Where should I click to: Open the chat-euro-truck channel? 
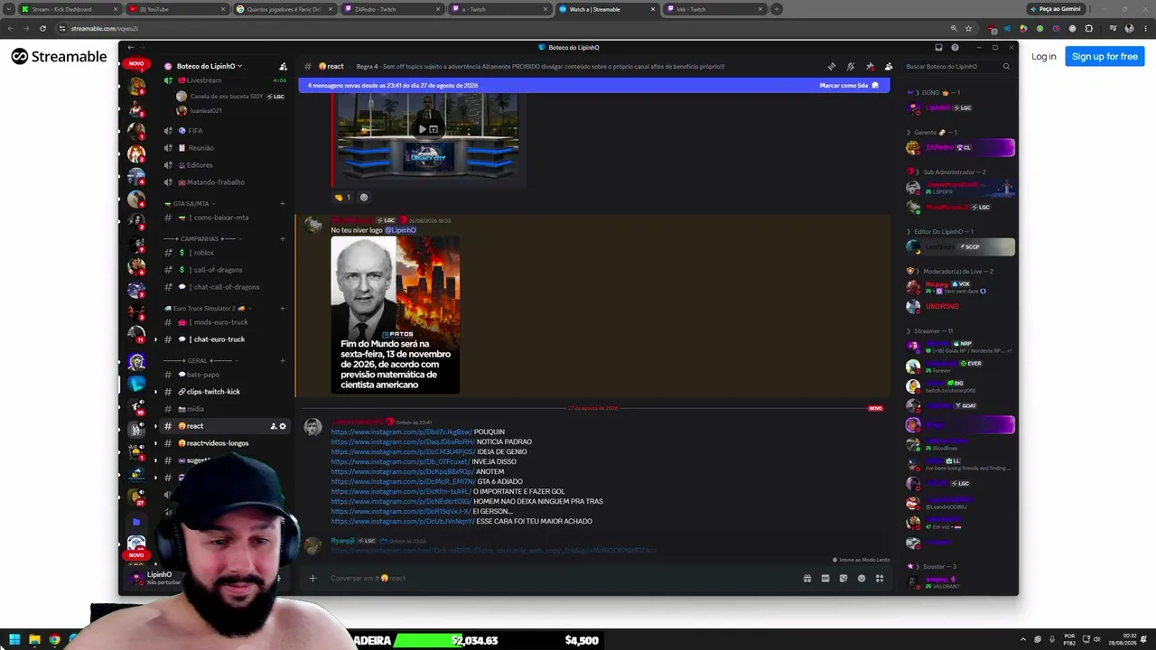tap(219, 339)
